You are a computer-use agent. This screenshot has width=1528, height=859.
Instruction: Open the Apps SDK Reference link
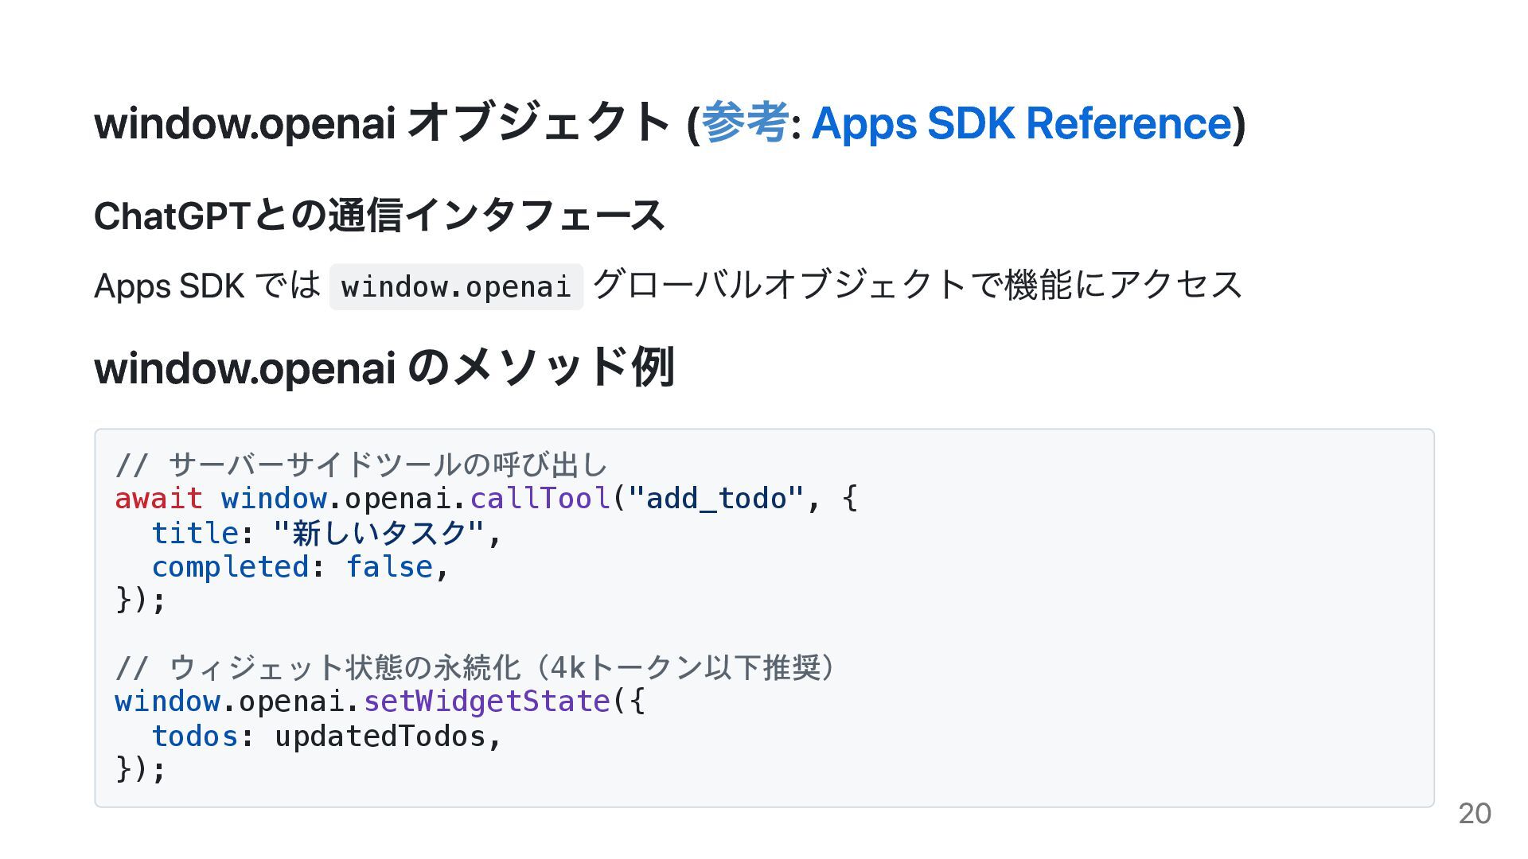click(x=1021, y=123)
